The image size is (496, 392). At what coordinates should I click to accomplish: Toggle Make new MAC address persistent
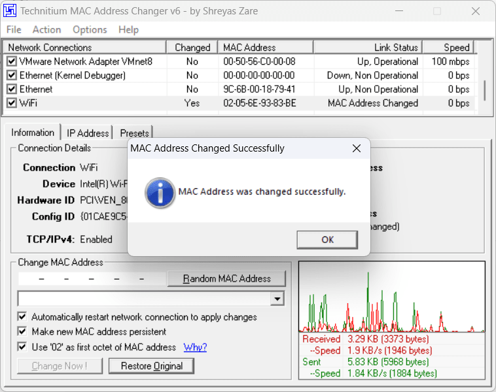pos(22,331)
